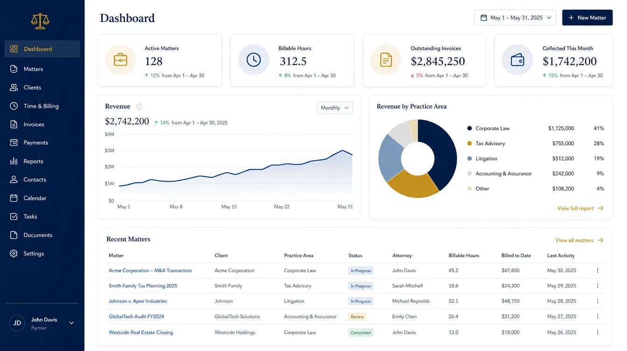The image size is (627, 351).
Task: Click the calendar icon in date range picker
Action: 483,18
